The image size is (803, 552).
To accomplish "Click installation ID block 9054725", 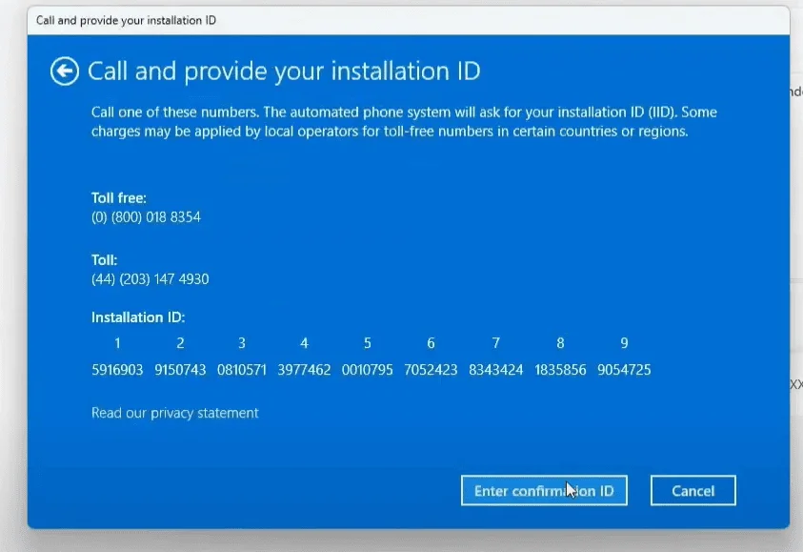I will pyautogui.click(x=624, y=370).
